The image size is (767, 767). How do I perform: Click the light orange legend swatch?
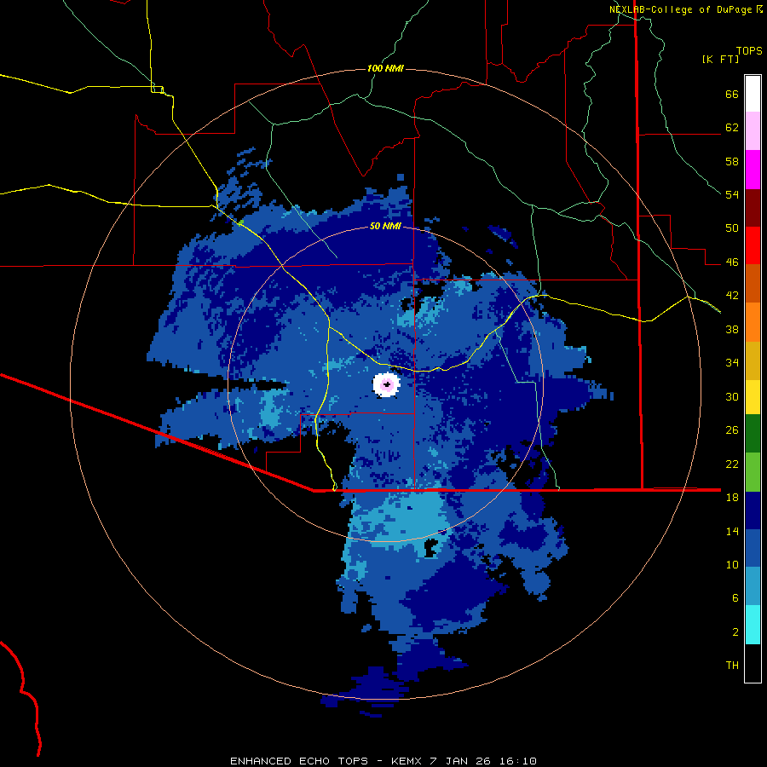[753, 322]
